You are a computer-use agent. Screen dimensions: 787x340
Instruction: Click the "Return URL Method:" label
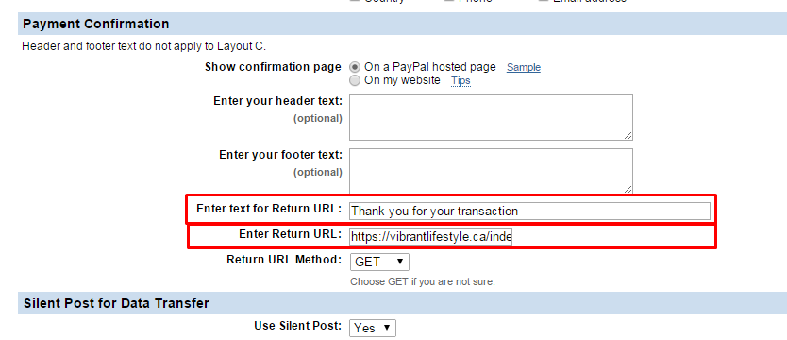point(285,260)
